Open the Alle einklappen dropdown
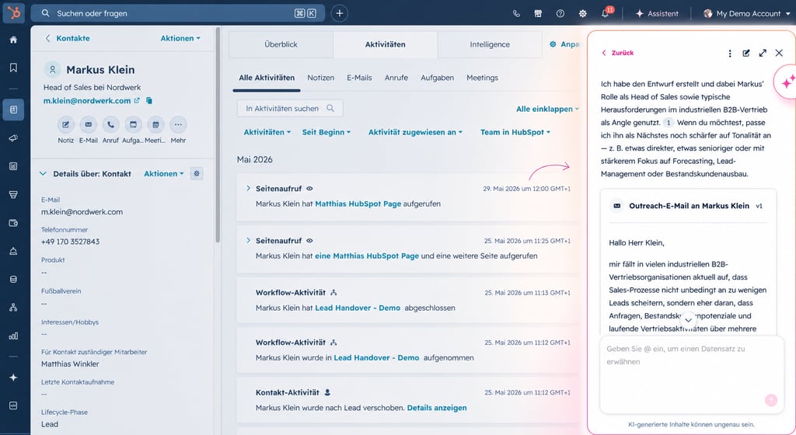Screen dimensions: 796x435 click(547, 109)
